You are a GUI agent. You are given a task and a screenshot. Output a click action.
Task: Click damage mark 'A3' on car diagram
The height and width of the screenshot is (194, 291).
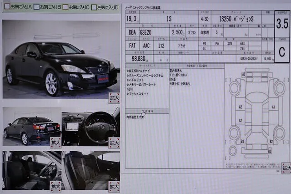click(244, 75)
